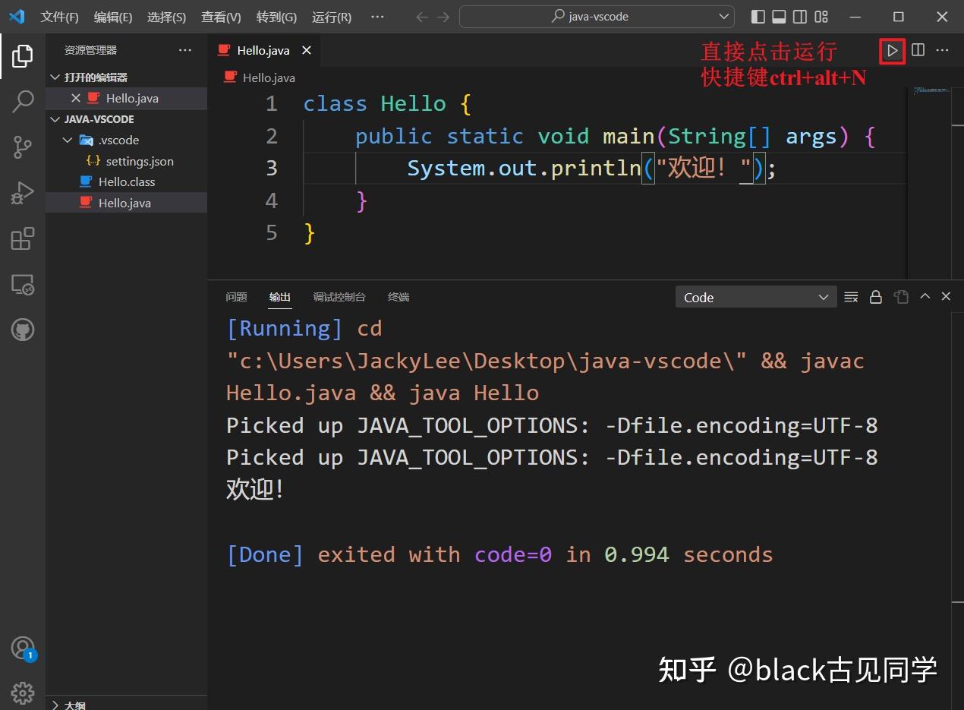The image size is (964, 710).
Task: Open the 运行(R) menu
Action: [332, 16]
